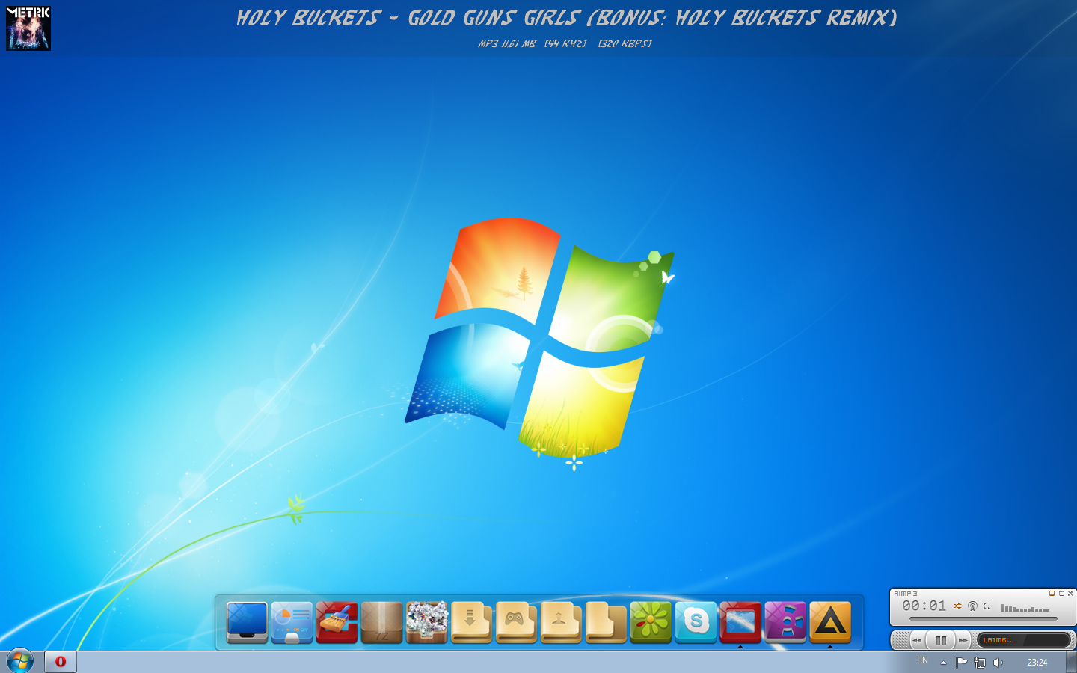The height and width of the screenshot is (673, 1077).
Task: Open the red picture-frame dock app
Action: (x=740, y=622)
